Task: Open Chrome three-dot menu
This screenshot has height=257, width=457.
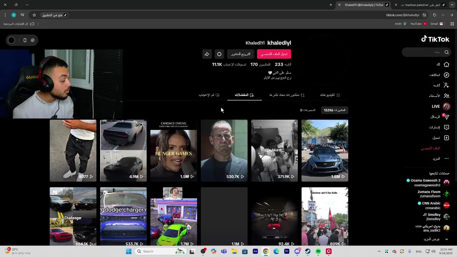Action: [5, 15]
